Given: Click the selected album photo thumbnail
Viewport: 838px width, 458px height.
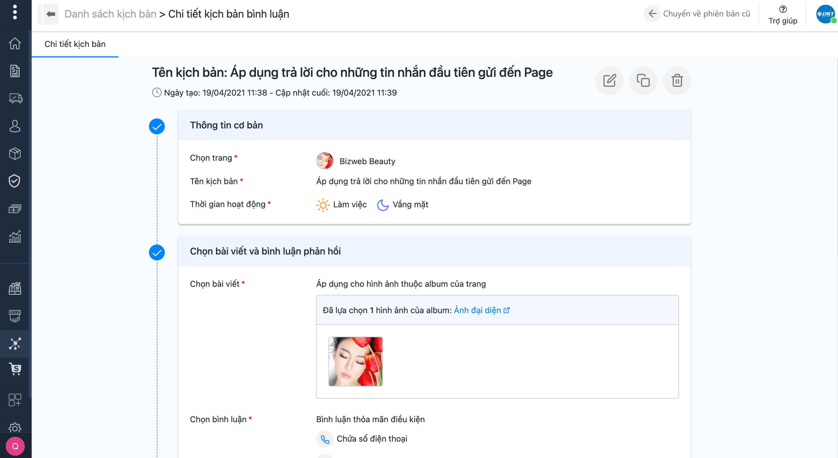Looking at the screenshot, I should (x=355, y=362).
